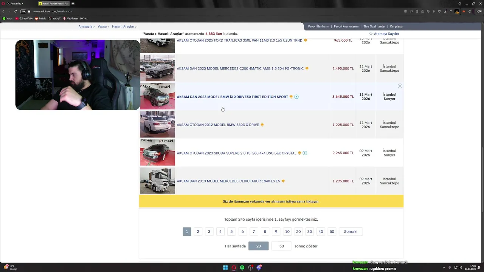This screenshot has width=484, height=272.
Task: Play video icon on BMW iX listing
Action: tap(296, 97)
